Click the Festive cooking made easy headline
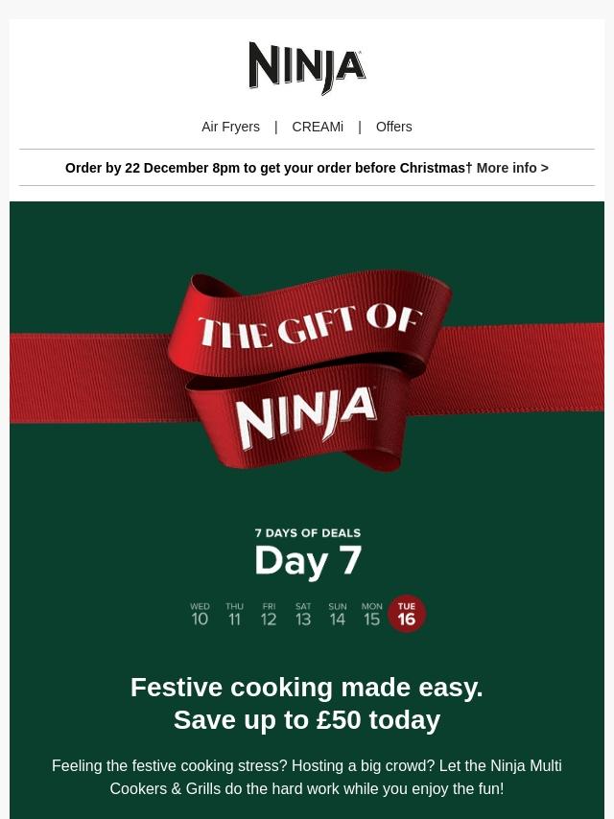Viewport: 614px width, 819px height. 307,687
